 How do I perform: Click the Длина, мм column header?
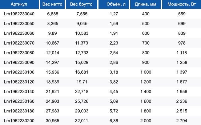(146, 4)
